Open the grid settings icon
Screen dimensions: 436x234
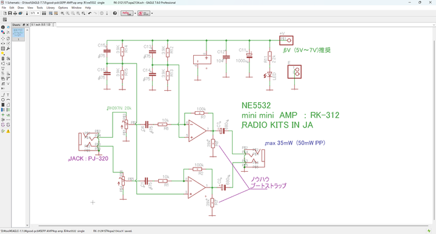5,19
